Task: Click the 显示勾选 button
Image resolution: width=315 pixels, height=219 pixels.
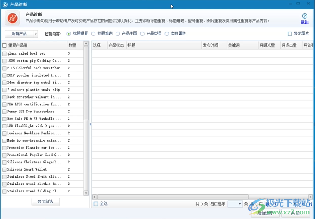Action: pyautogui.click(x=45, y=202)
